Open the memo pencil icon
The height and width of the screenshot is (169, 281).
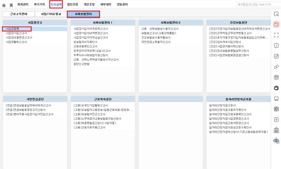276,56
